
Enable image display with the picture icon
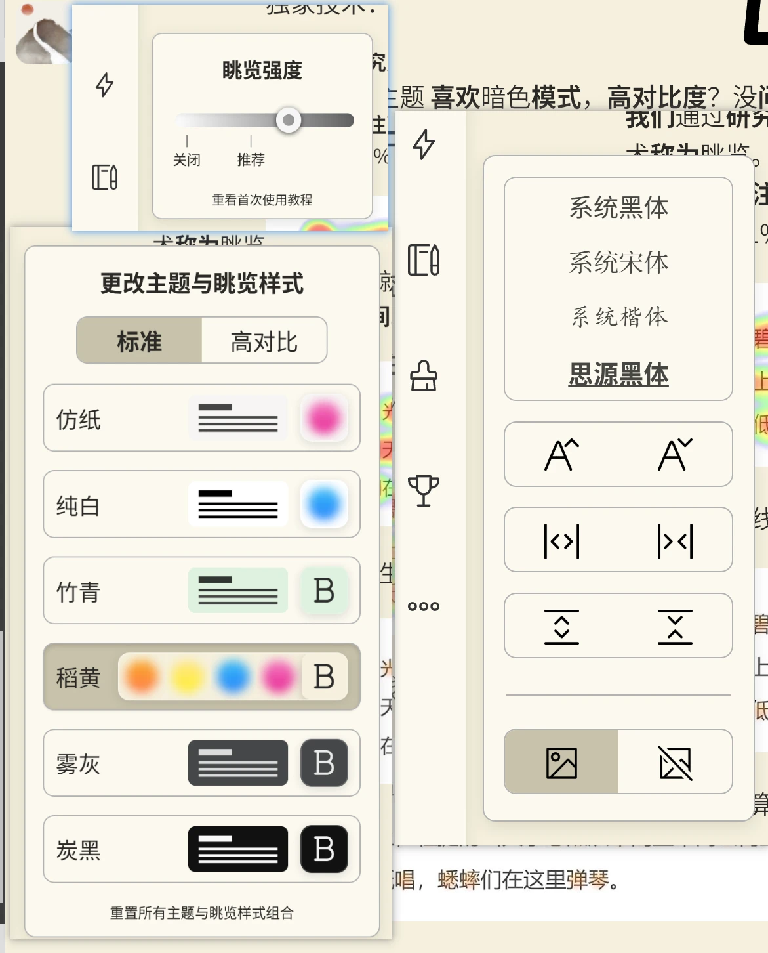pyautogui.click(x=561, y=762)
